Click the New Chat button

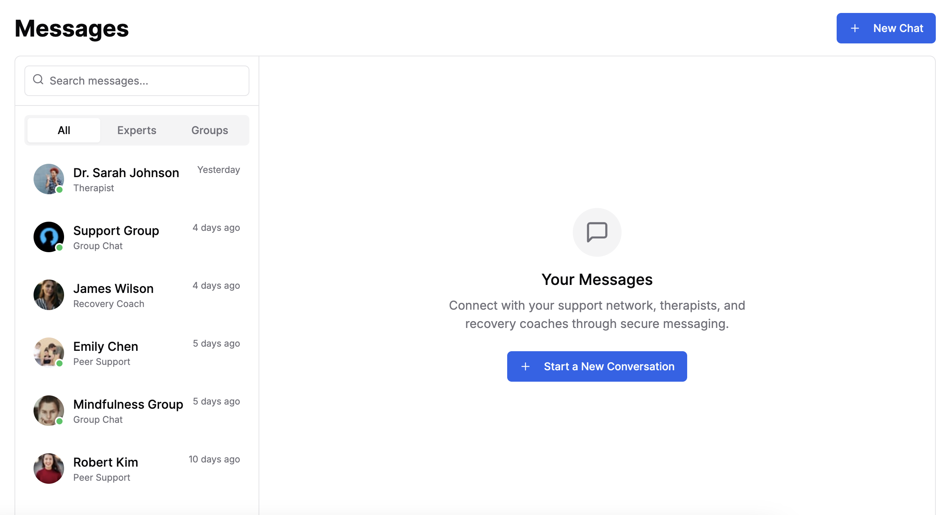[x=886, y=28]
